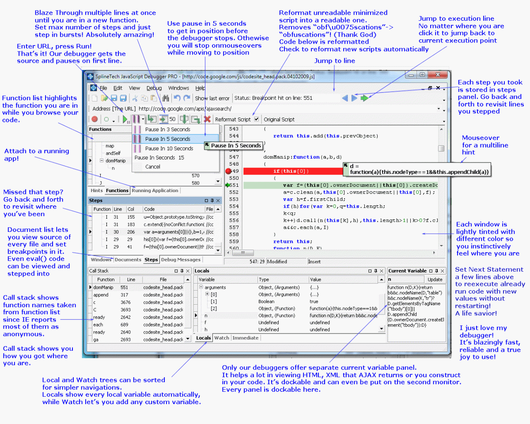530x424 pixels.
Task: Click the Paste clipboard icon
Action: click(x=154, y=98)
